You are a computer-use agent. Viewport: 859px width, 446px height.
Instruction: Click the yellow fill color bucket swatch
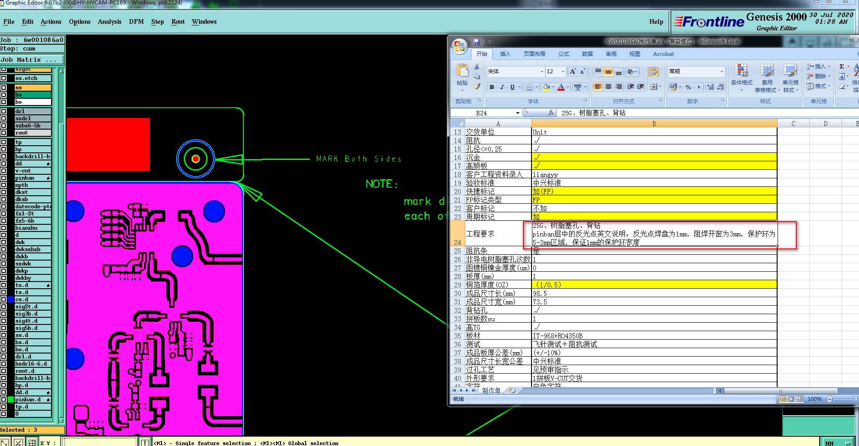546,87
